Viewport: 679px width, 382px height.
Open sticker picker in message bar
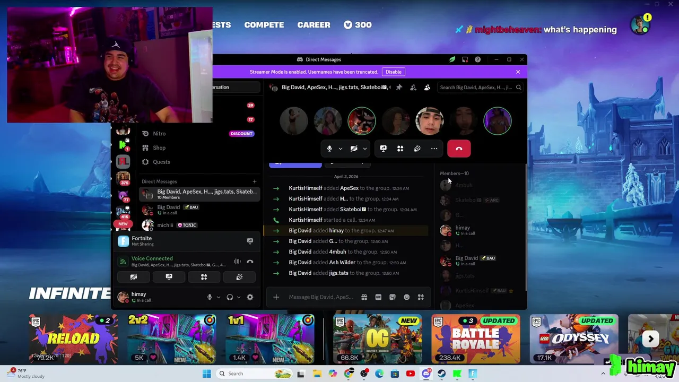393,297
